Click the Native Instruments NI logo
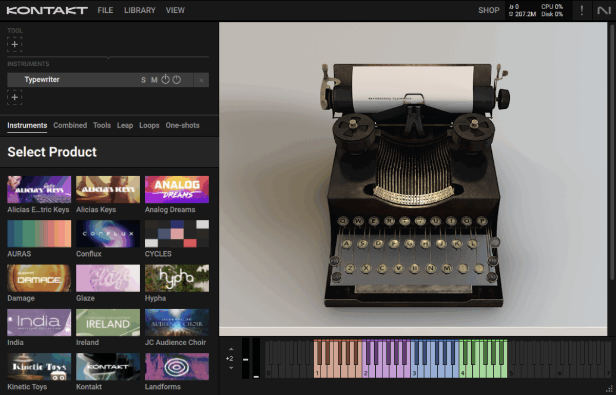616x395 pixels. pos(604,10)
